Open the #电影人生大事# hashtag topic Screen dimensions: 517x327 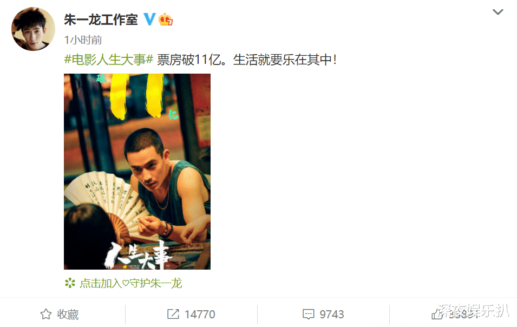click(108, 60)
